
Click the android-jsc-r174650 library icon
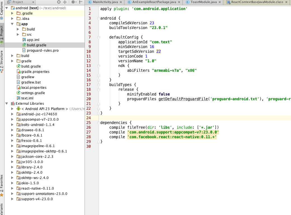(18, 114)
